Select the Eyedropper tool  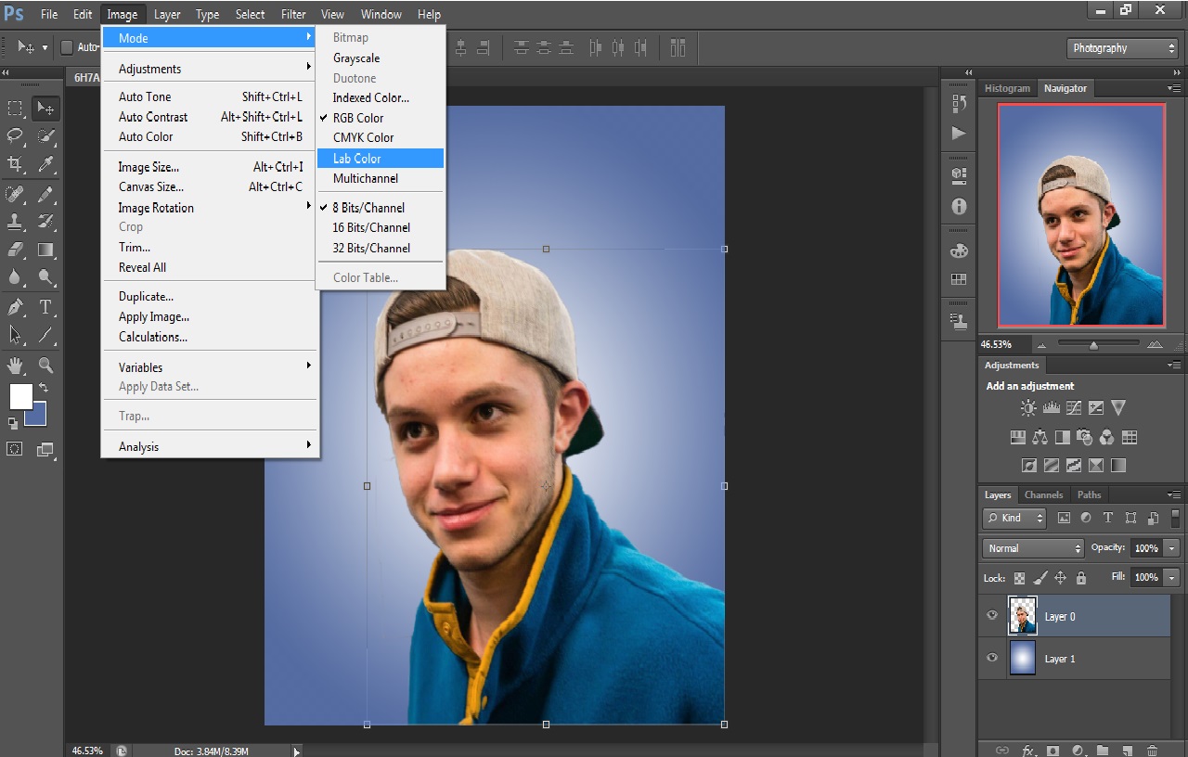(x=45, y=164)
